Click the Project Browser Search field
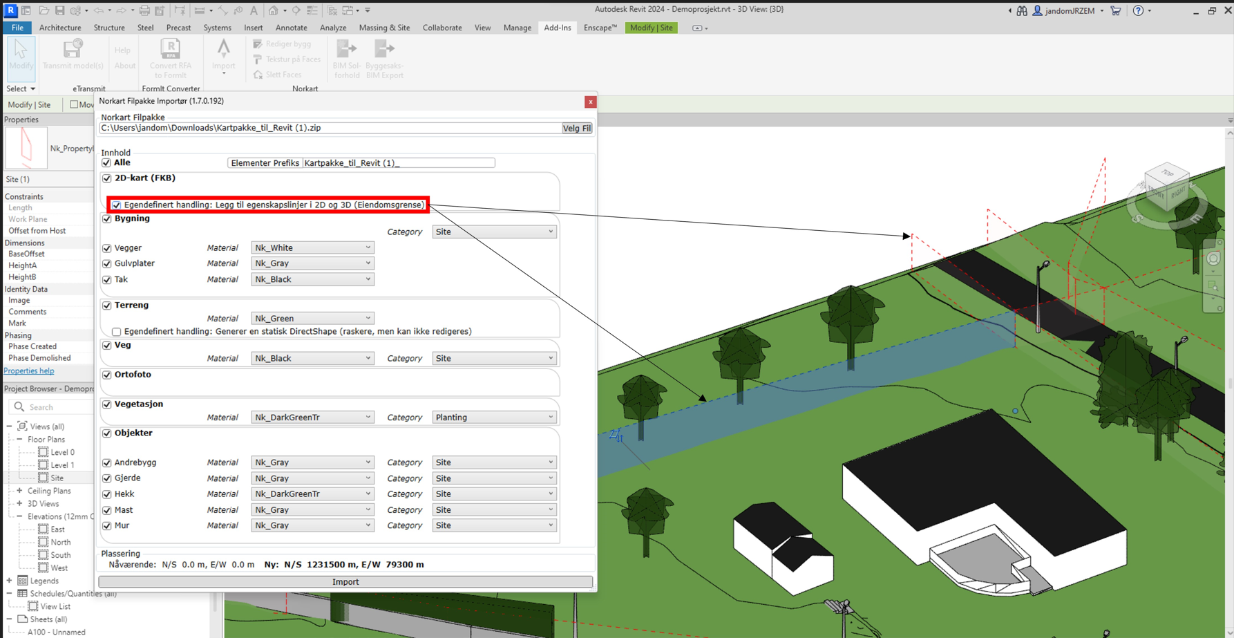Viewport: 1234px width, 638px height. (52, 407)
